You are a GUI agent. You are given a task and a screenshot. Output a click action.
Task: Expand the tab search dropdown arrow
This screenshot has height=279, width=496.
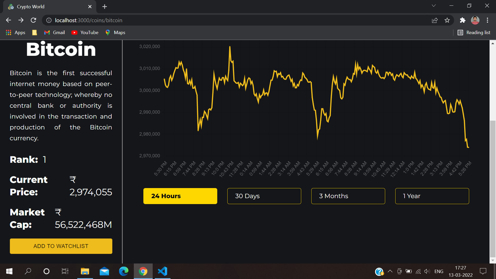click(434, 6)
